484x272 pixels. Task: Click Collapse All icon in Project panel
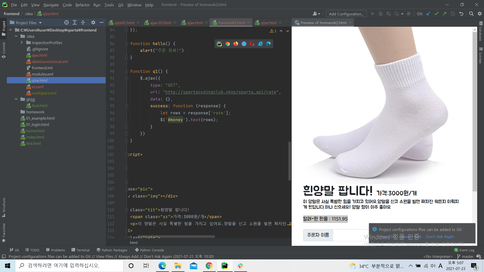pos(83,23)
